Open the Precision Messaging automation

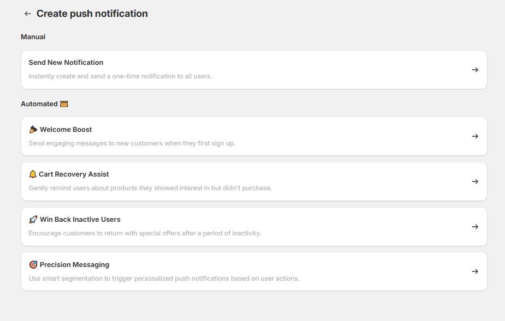coord(254,271)
